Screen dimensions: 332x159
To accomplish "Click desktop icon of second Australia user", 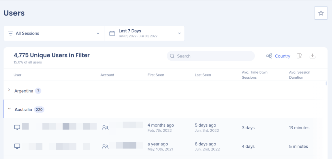I will click(x=17, y=146).
